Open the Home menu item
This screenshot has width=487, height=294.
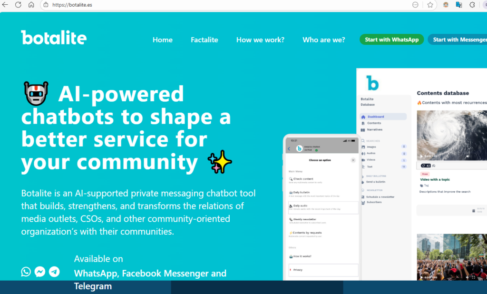coord(162,40)
